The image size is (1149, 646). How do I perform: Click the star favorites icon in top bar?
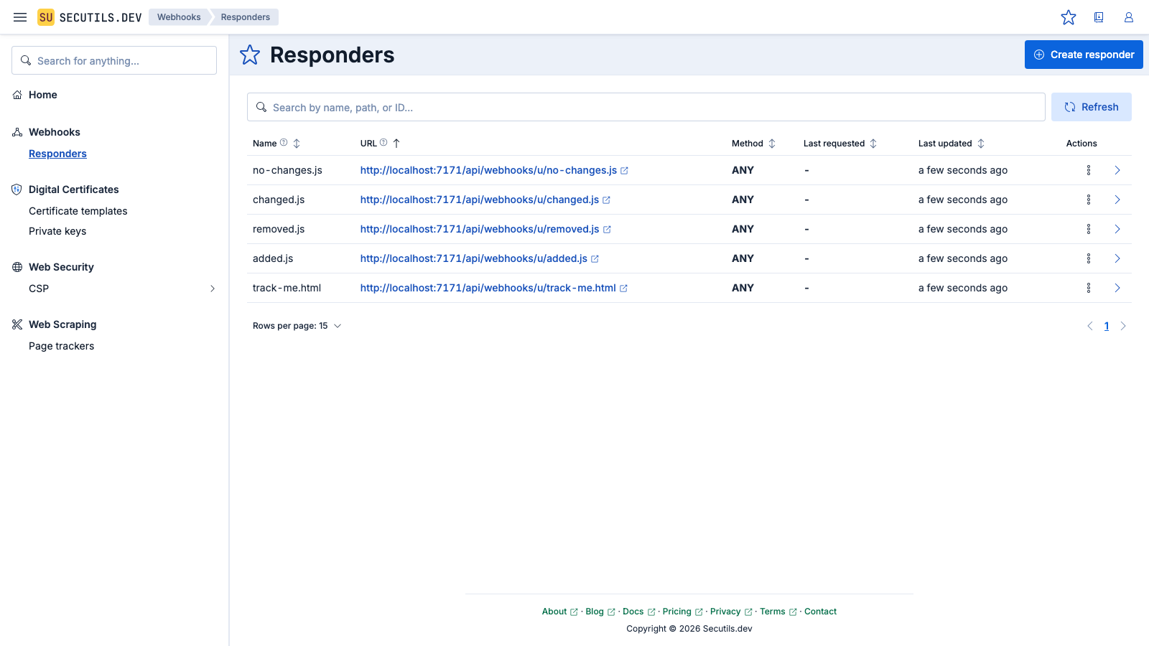[1069, 17]
